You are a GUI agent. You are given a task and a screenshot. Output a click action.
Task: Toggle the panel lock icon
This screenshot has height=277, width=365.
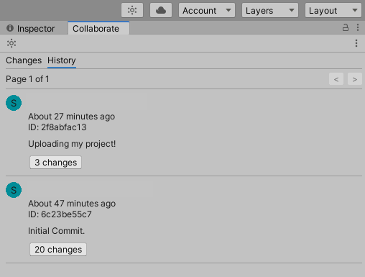(346, 27)
